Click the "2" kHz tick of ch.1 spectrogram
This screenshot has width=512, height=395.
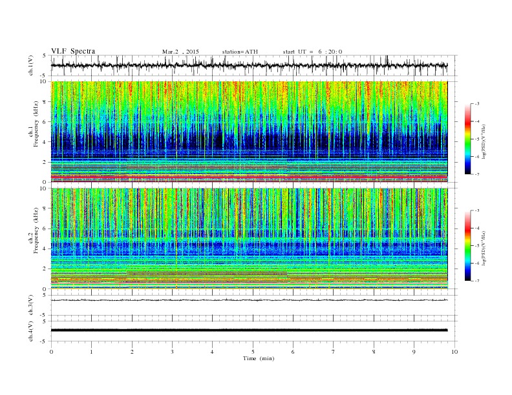tap(45, 162)
